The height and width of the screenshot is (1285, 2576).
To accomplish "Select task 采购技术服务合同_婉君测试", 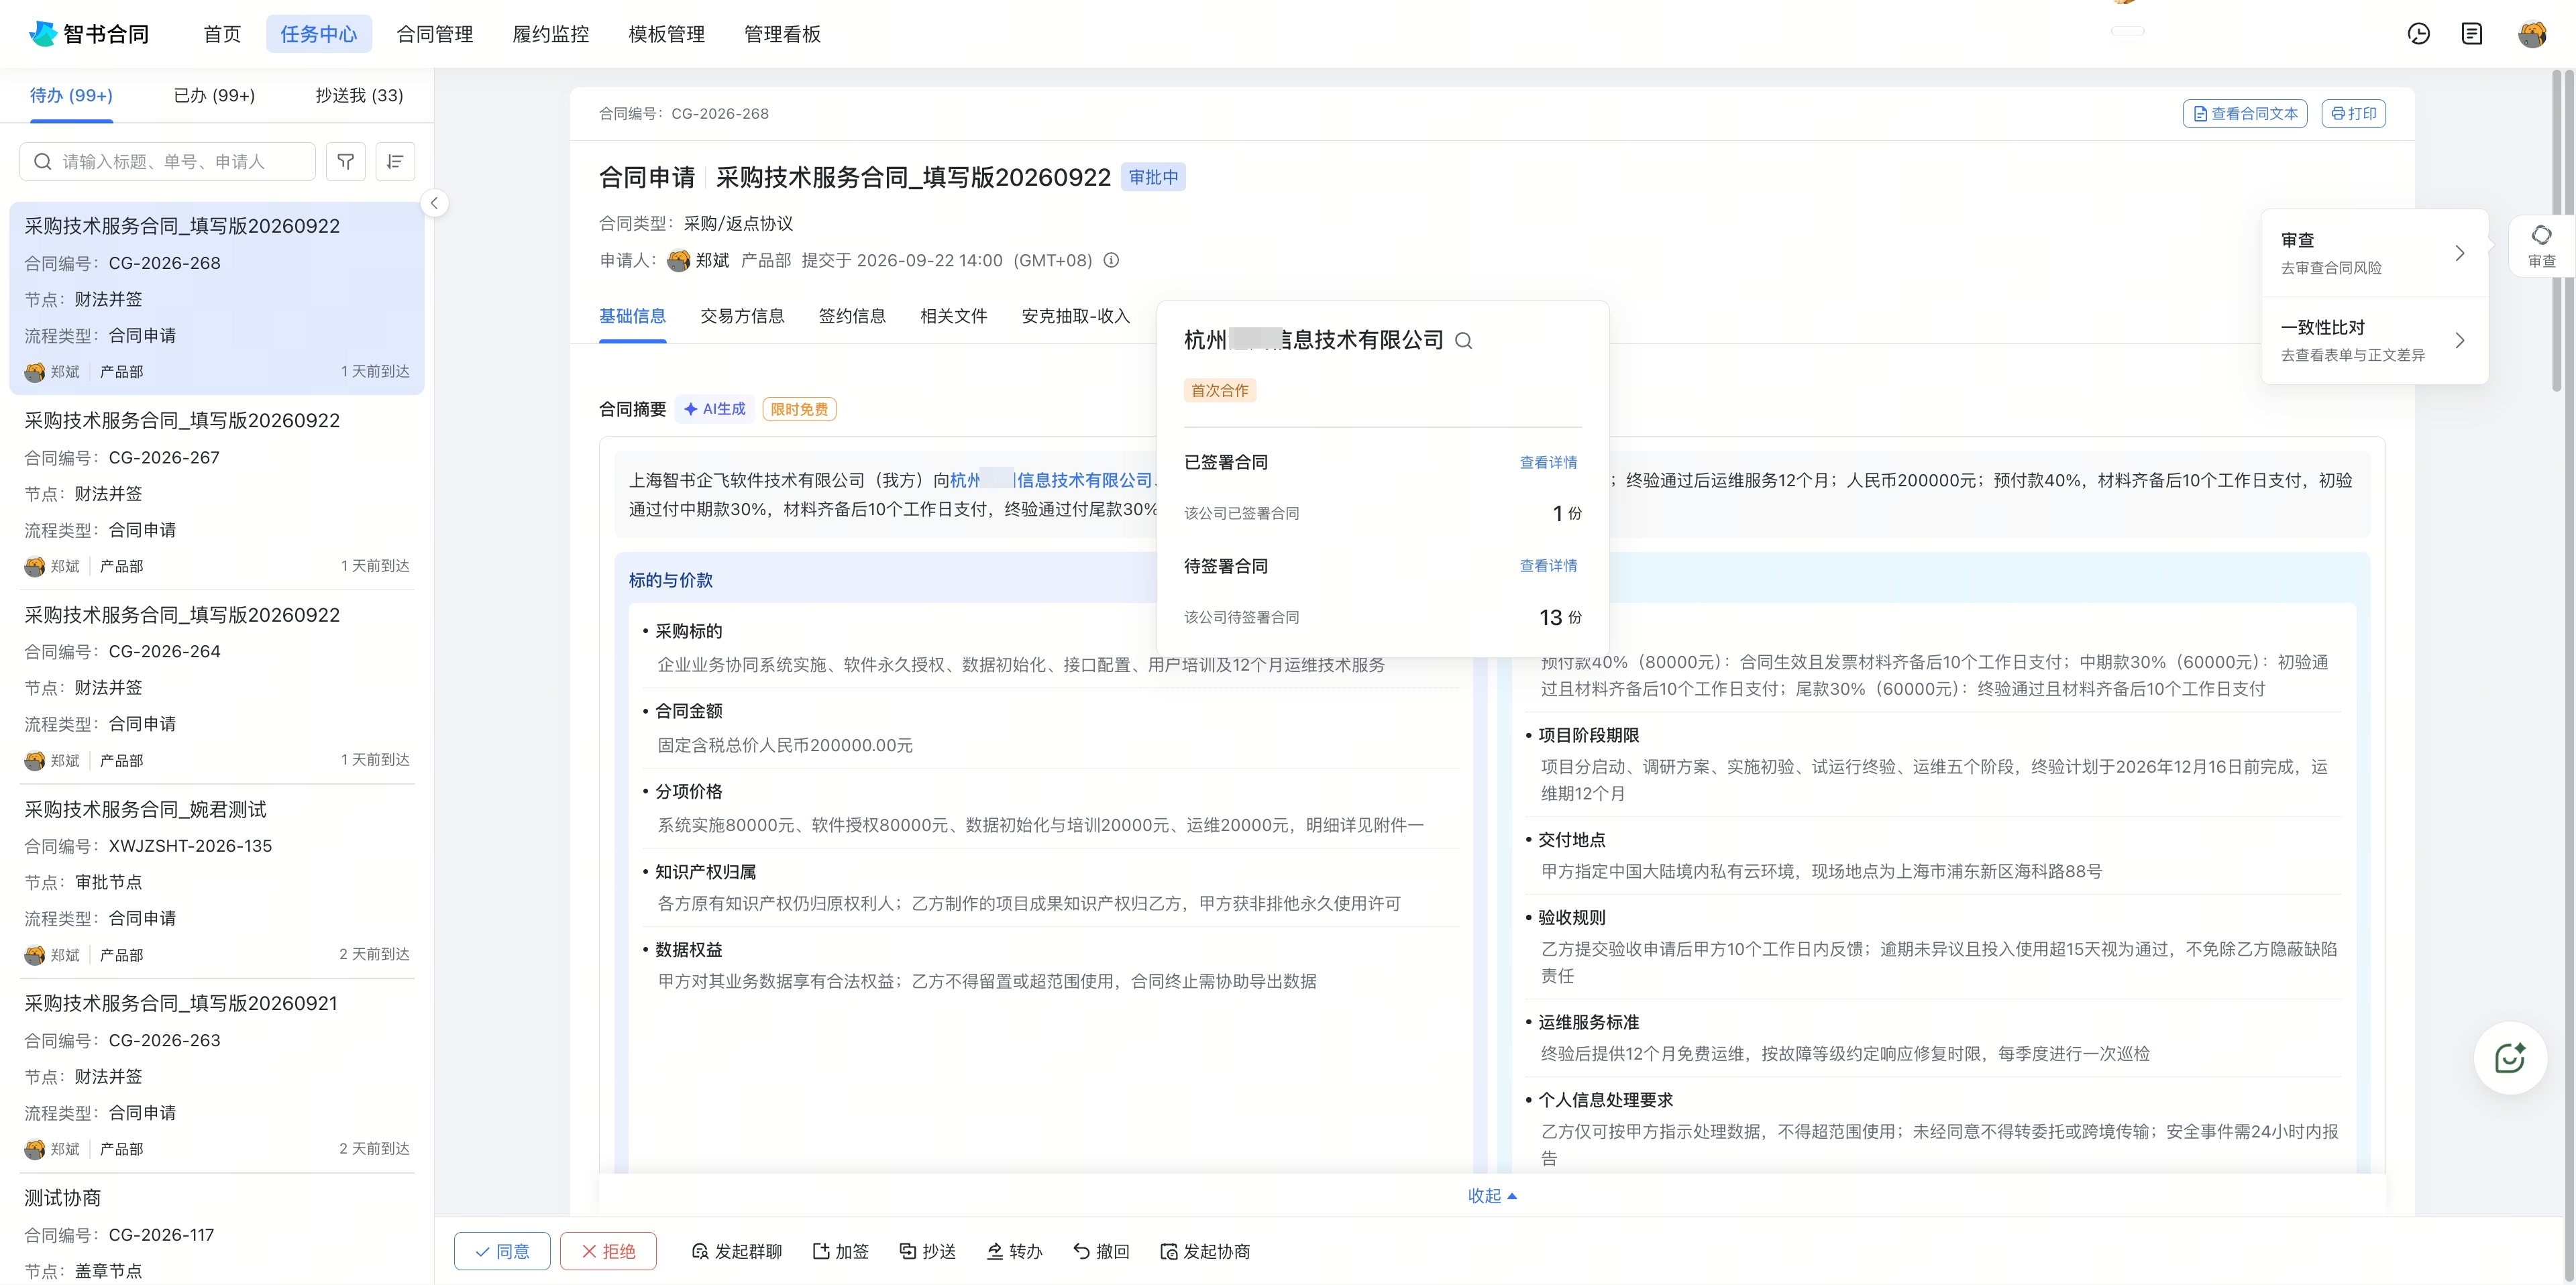I will (x=217, y=881).
